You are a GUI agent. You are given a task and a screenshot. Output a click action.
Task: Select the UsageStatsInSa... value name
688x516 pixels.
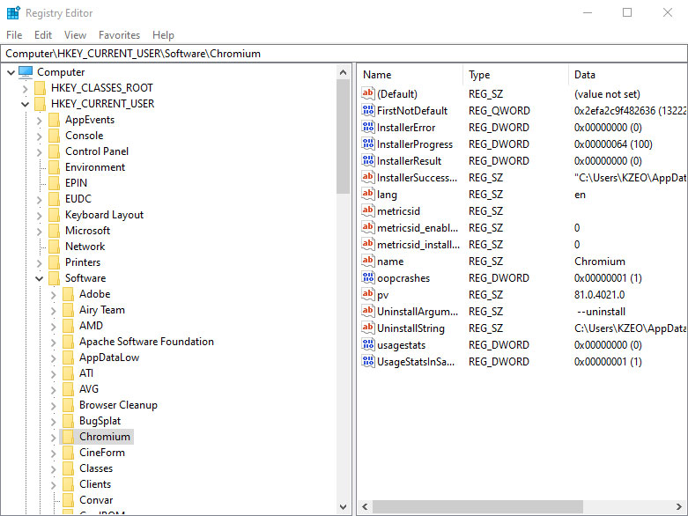pyautogui.click(x=416, y=362)
